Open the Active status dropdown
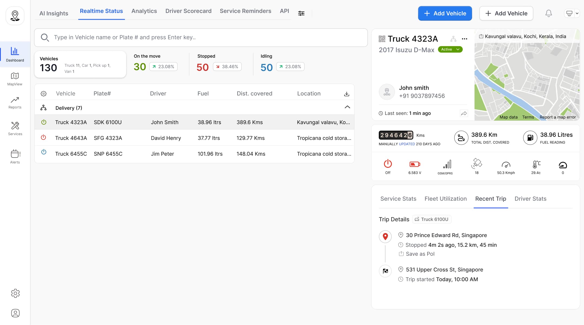This screenshot has width=584, height=325. (450, 49)
